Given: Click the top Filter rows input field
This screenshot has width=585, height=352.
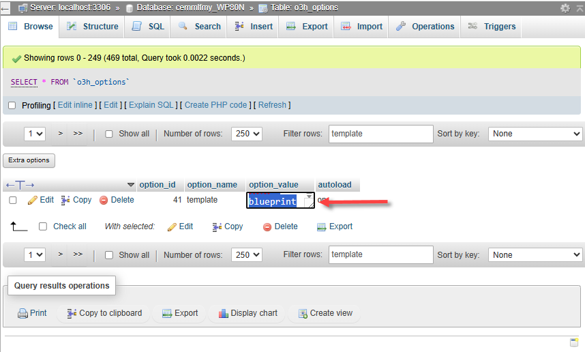Looking at the screenshot, I should tap(381, 134).
